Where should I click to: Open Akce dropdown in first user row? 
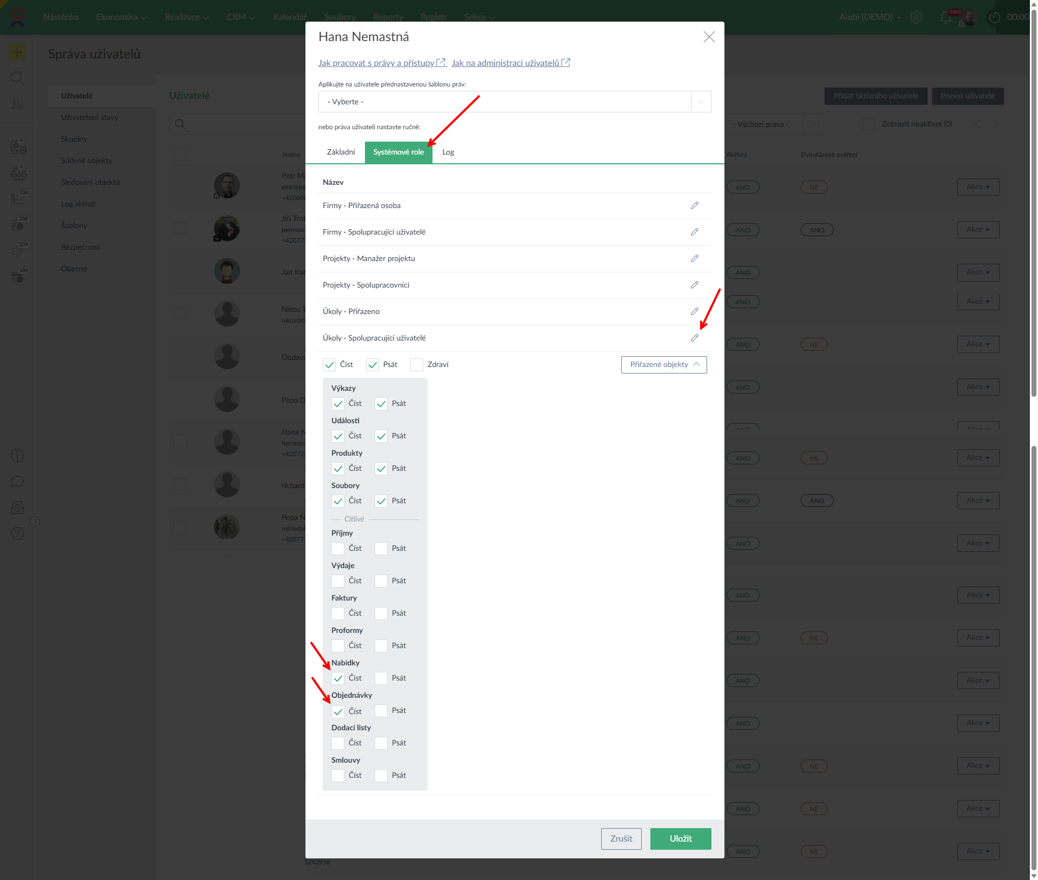click(978, 187)
